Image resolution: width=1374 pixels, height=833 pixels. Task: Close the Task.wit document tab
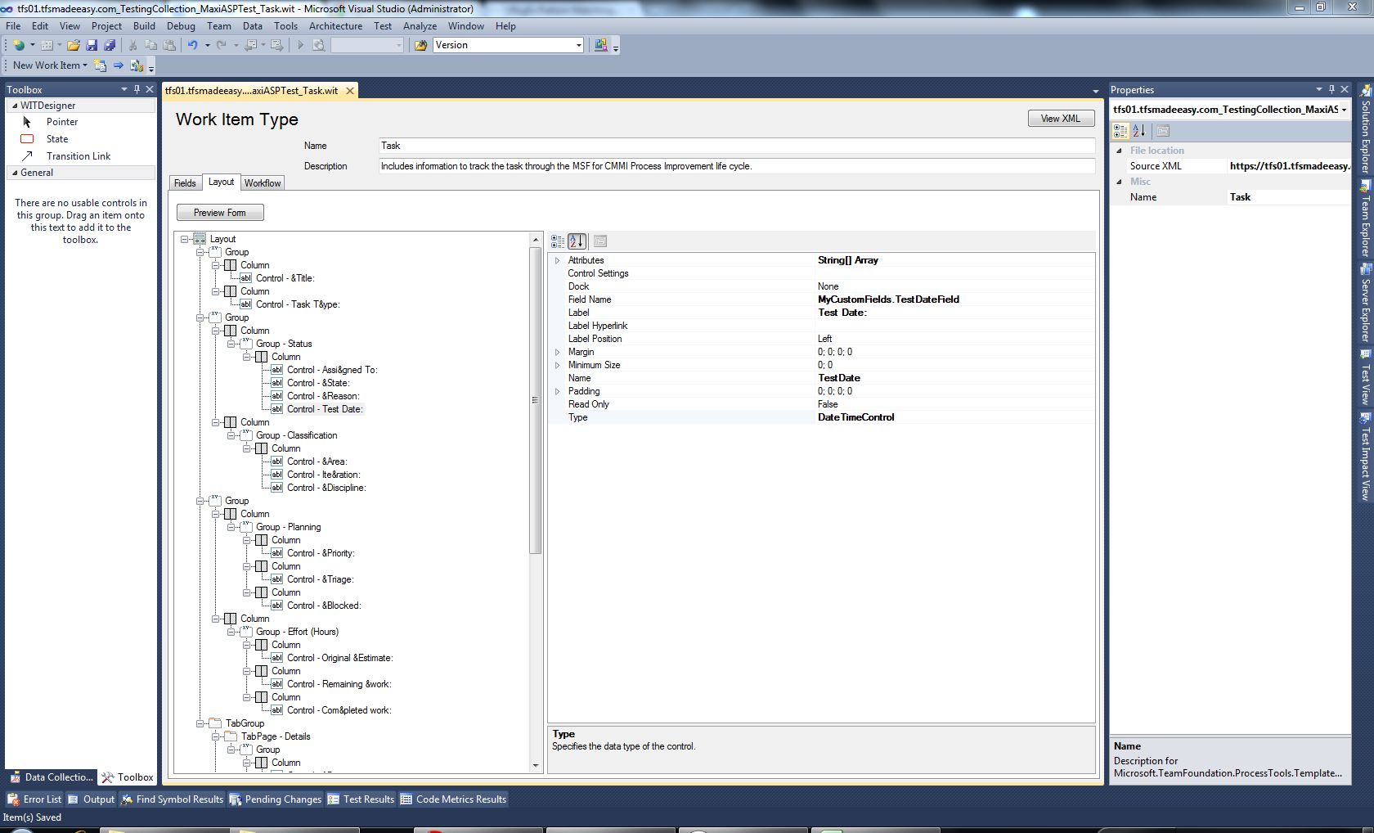click(x=350, y=91)
